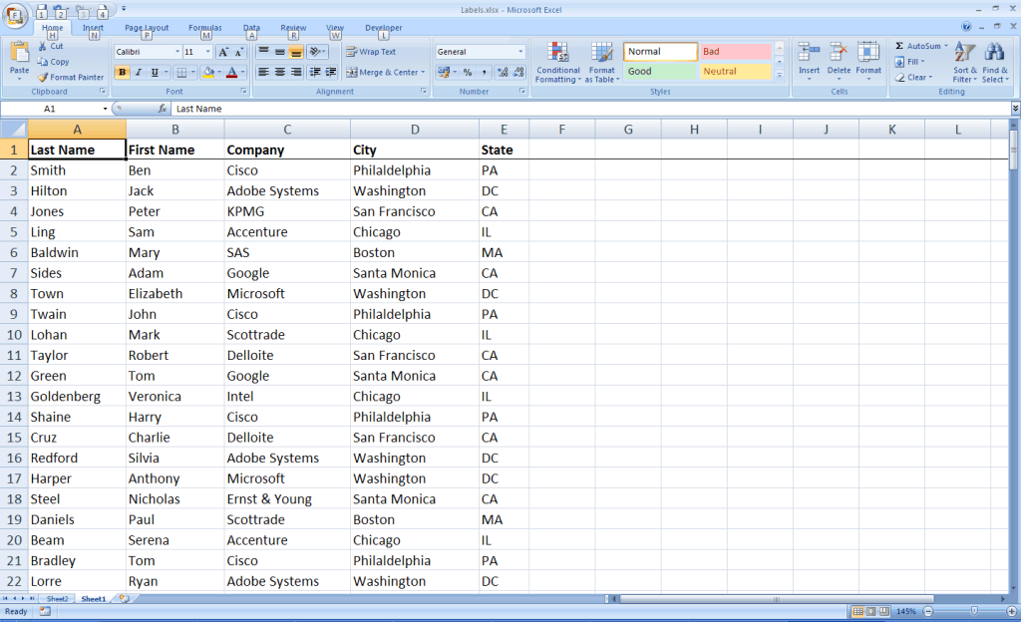
Task: Switch to the Formulas tab
Action: point(205,28)
